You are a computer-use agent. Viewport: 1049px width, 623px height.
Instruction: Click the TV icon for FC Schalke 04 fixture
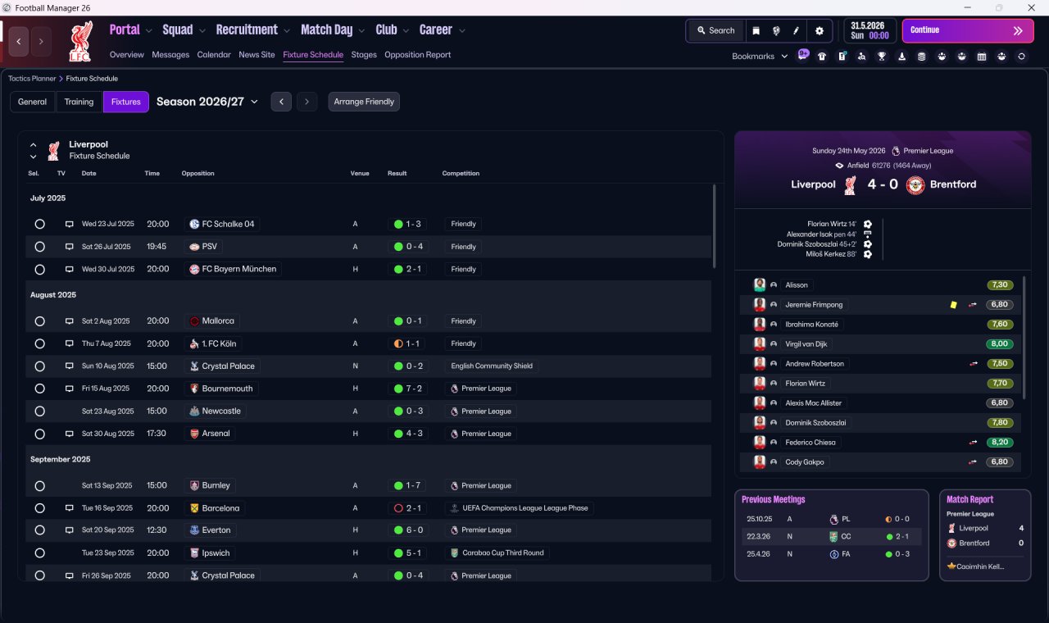pyautogui.click(x=70, y=224)
